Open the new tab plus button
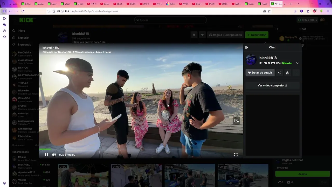332x187 pixels. pos(291,4)
